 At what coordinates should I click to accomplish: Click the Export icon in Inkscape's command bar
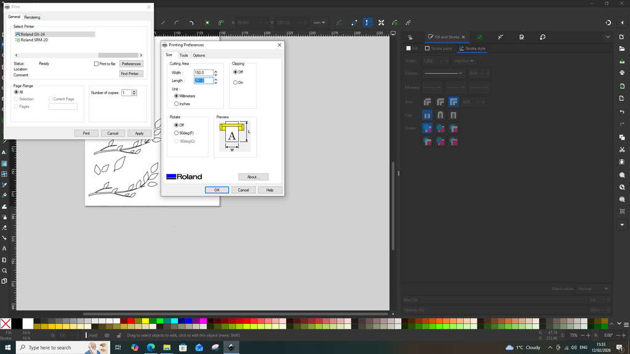click(x=622, y=98)
